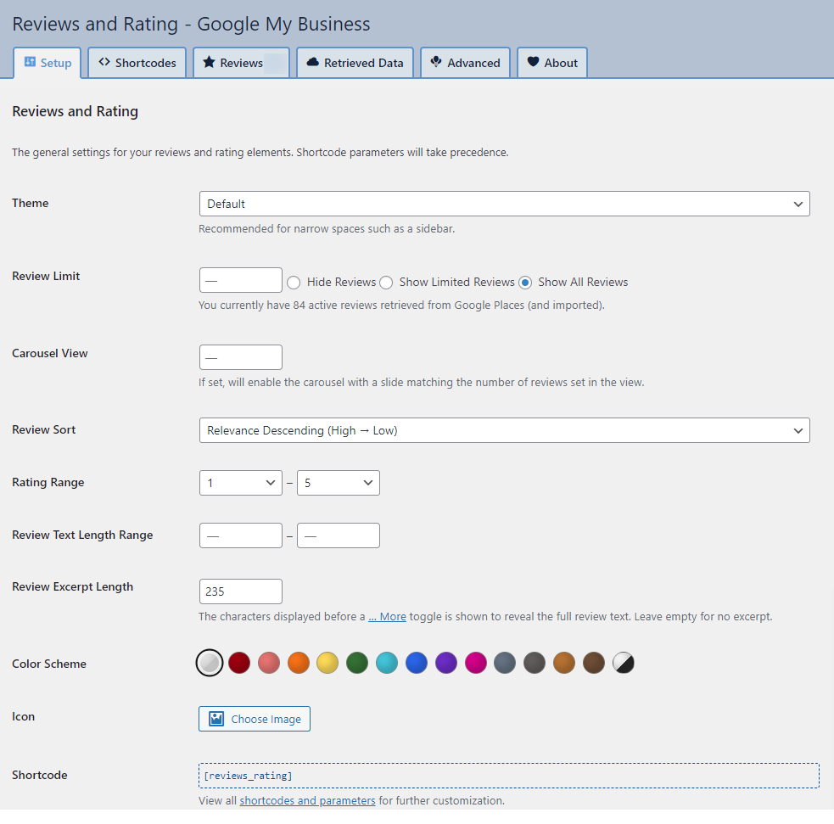Click the Setup tab icon
The height and width of the screenshot is (824, 834).
coord(30,62)
